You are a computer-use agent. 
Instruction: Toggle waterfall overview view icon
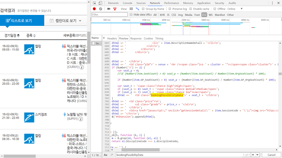click(x=137, y=9)
